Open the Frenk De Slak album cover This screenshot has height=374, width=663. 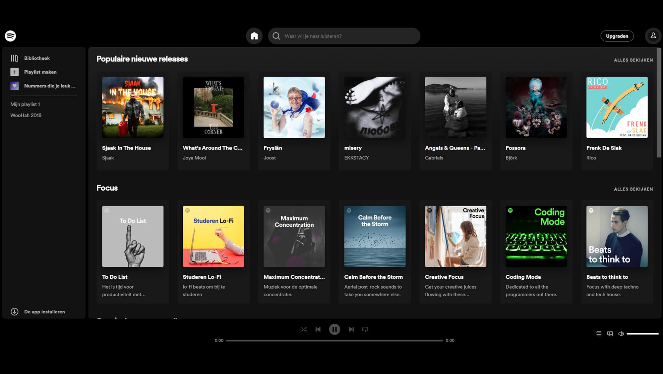[x=617, y=107]
